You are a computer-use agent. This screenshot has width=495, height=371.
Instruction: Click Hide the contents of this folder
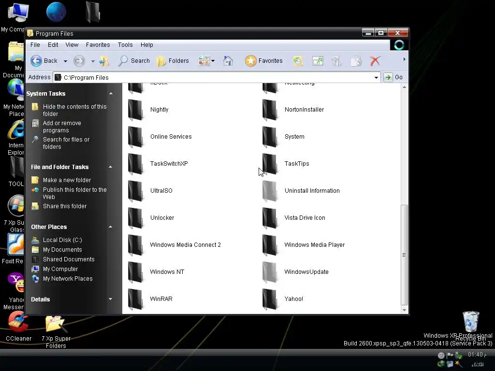coord(75,110)
